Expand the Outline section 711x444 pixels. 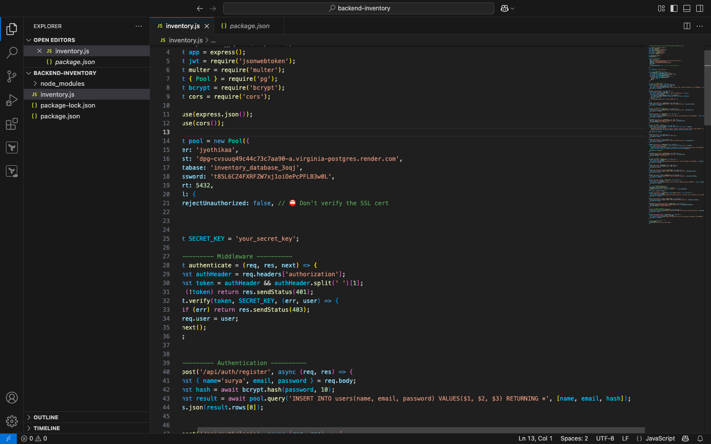click(46, 417)
